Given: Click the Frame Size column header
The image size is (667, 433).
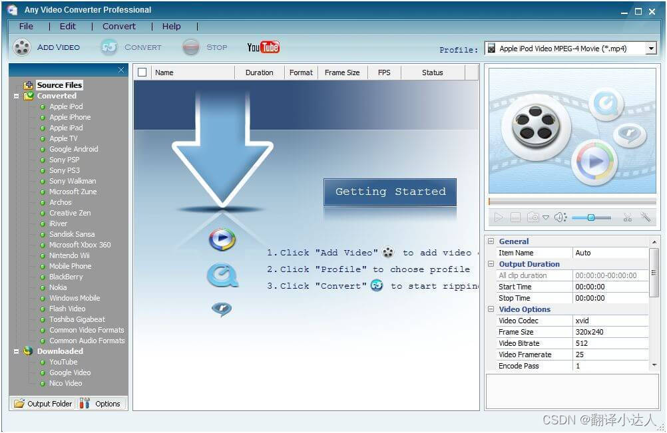Looking at the screenshot, I should (342, 72).
